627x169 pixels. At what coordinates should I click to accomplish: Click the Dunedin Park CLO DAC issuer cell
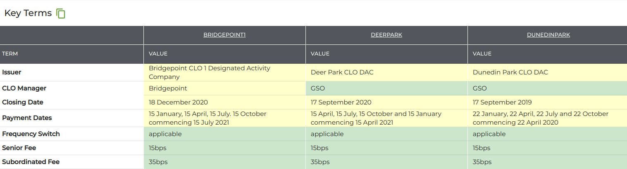pos(547,72)
